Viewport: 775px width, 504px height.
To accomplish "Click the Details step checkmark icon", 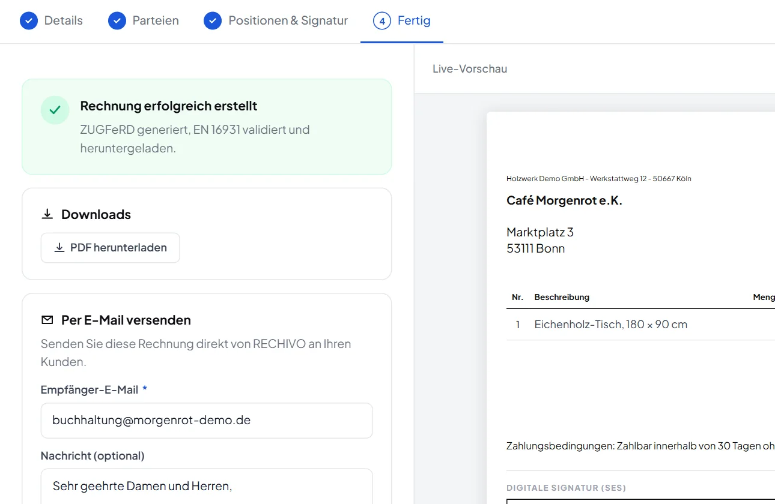I will [29, 21].
